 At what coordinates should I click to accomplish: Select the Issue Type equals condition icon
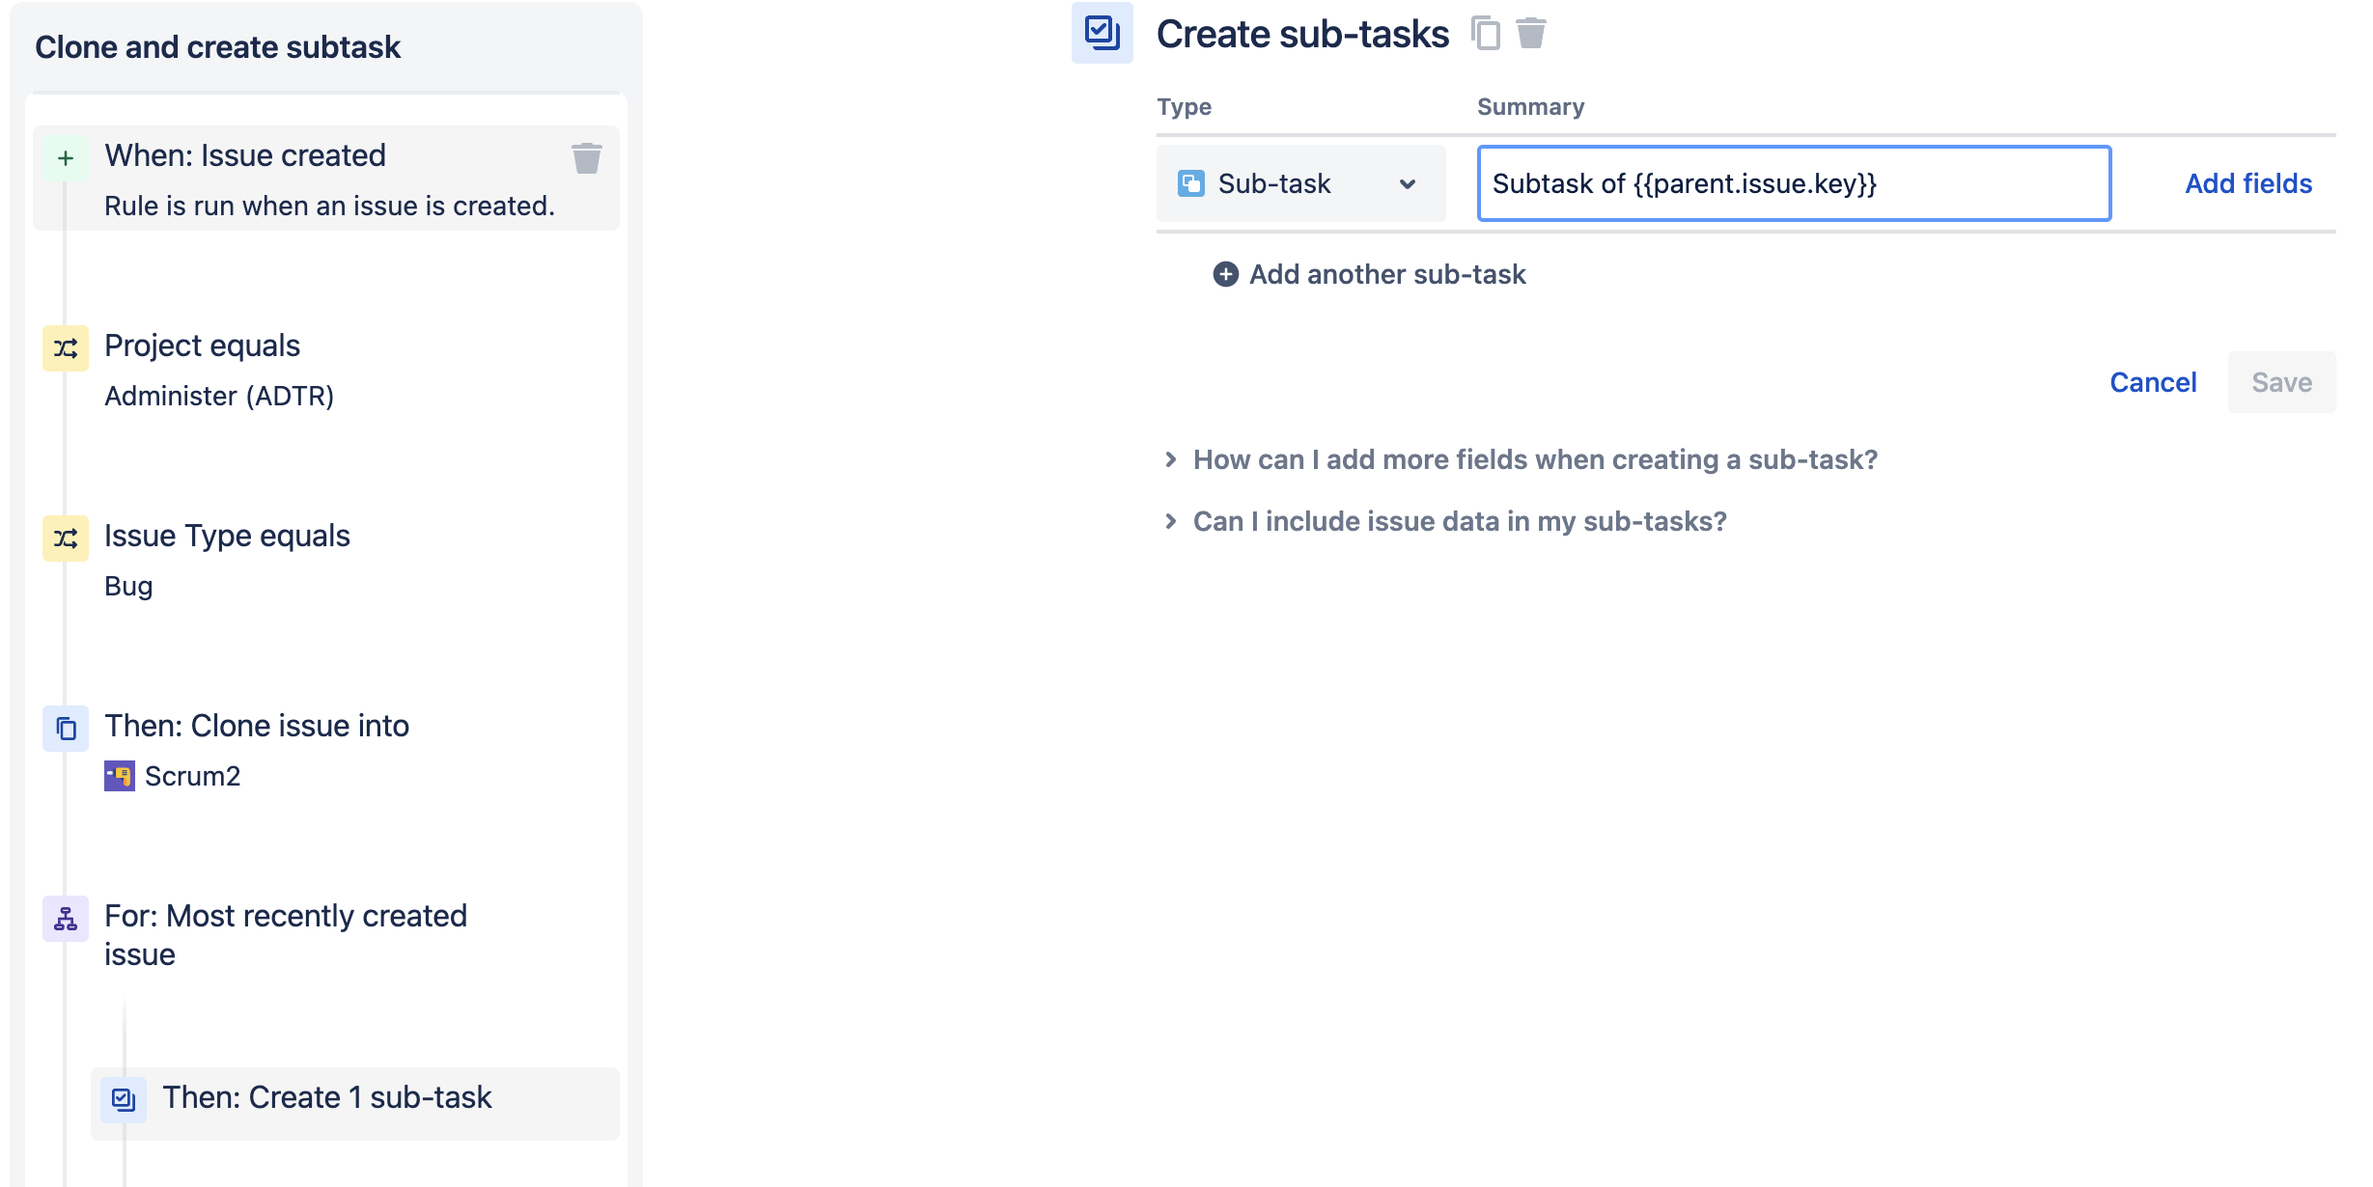pos(66,538)
